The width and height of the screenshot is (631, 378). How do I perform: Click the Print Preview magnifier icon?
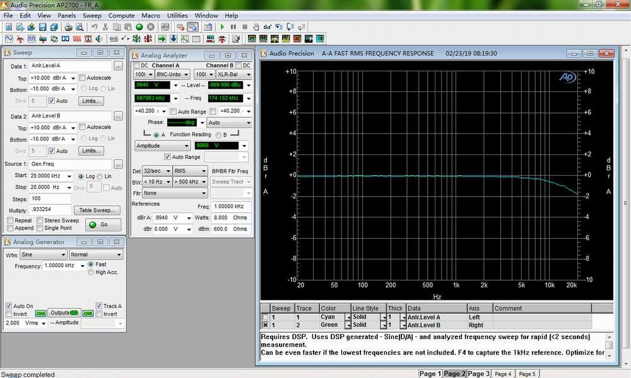pyautogui.click(x=80, y=27)
